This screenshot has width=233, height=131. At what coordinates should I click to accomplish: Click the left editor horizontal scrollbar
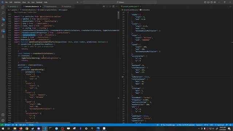click(x=42, y=123)
